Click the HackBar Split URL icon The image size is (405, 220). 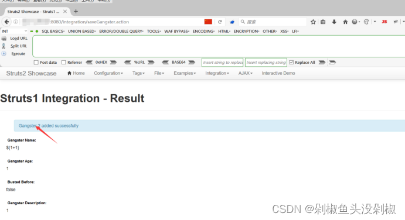(x=4, y=46)
